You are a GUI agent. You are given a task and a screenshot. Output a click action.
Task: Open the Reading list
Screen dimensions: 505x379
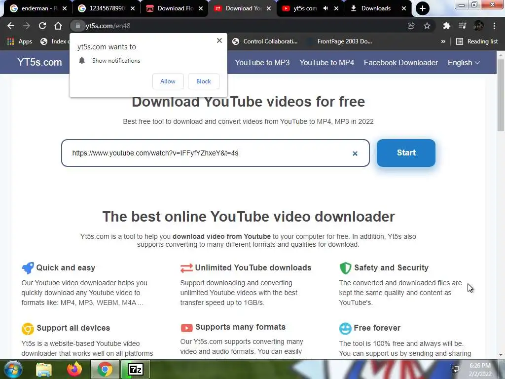click(x=477, y=41)
